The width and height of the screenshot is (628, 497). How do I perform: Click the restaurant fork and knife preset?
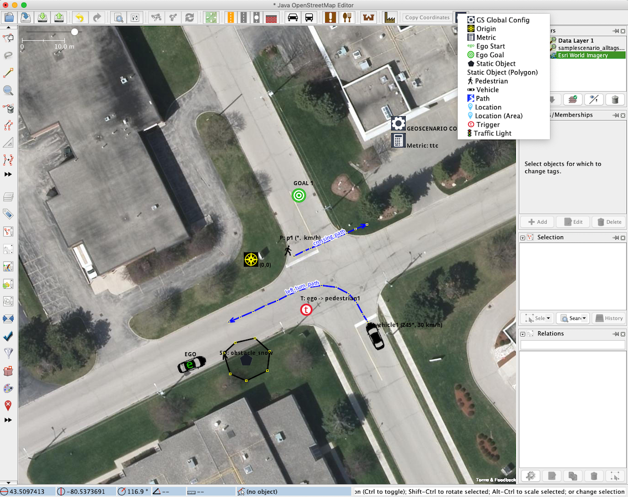click(347, 18)
